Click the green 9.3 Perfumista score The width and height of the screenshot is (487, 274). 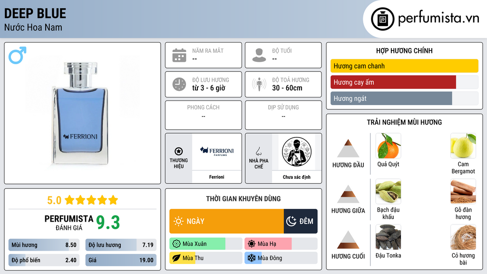108,223
